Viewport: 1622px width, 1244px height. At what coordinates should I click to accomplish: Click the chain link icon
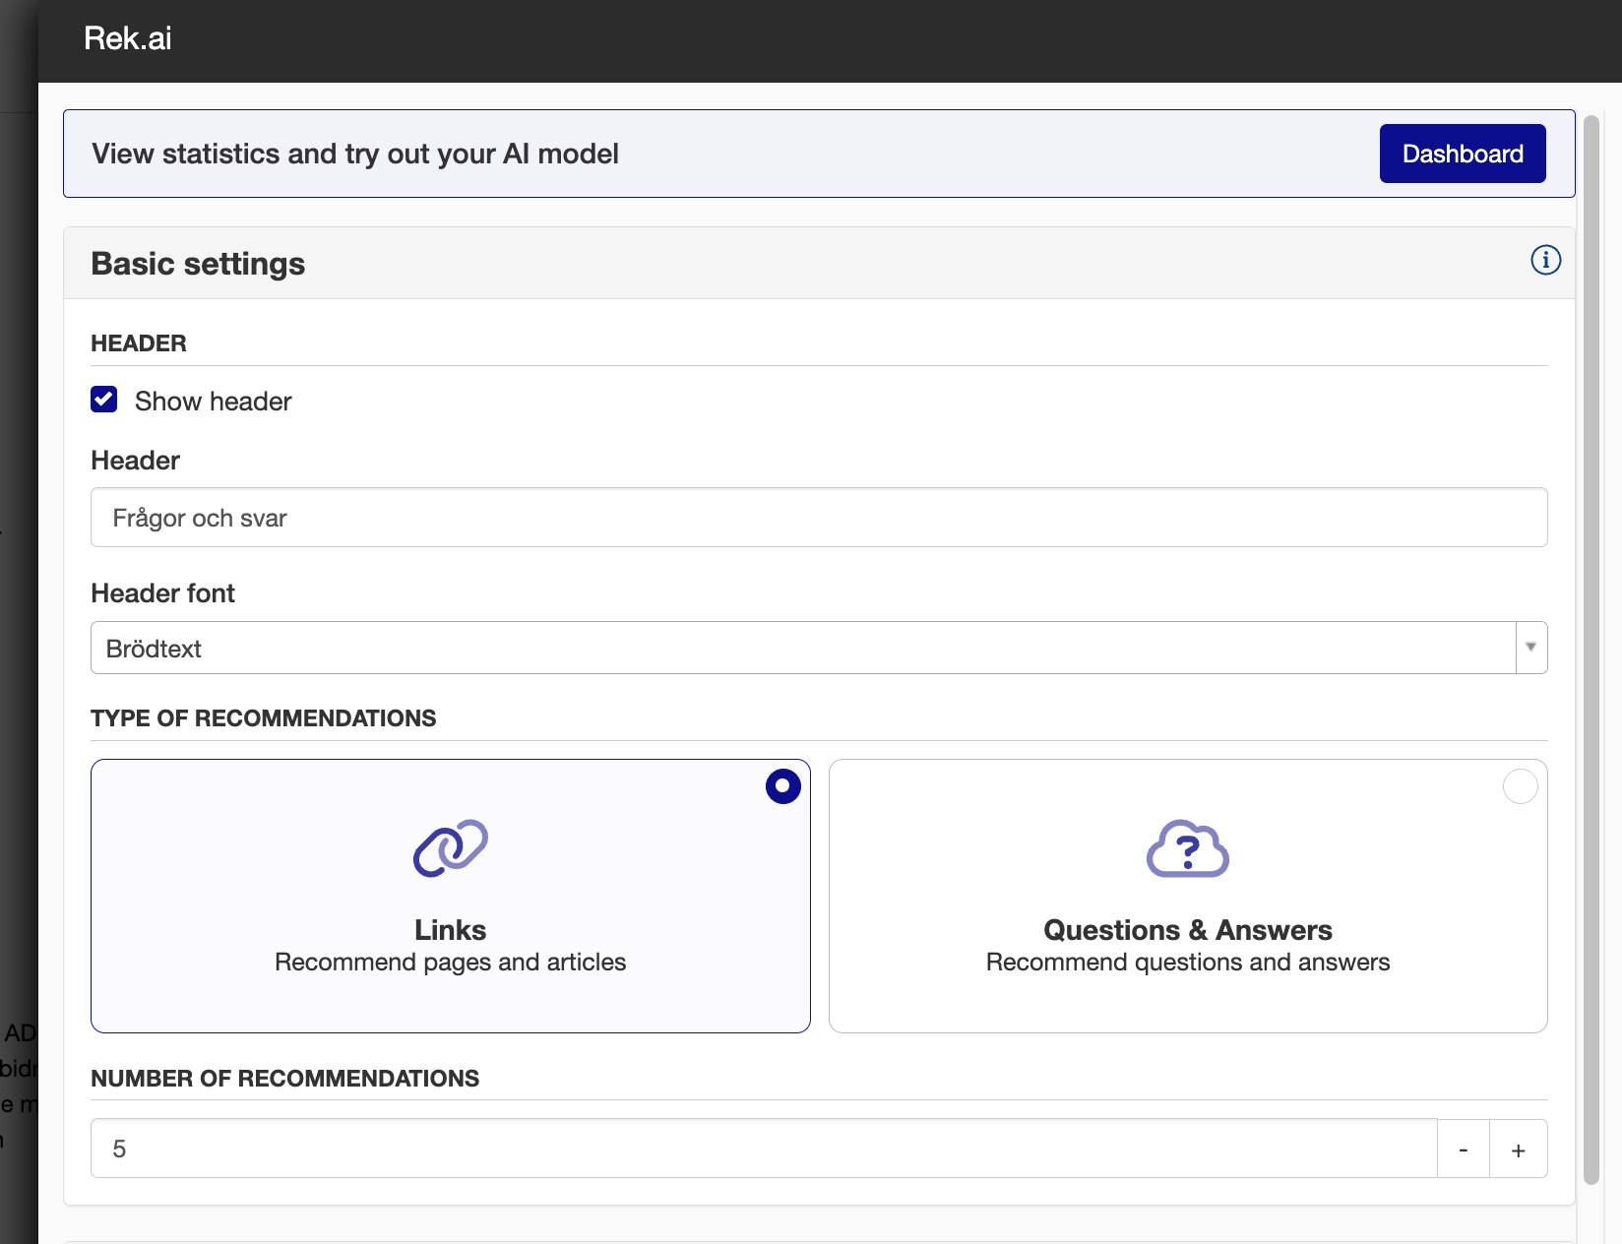pos(451,848)
